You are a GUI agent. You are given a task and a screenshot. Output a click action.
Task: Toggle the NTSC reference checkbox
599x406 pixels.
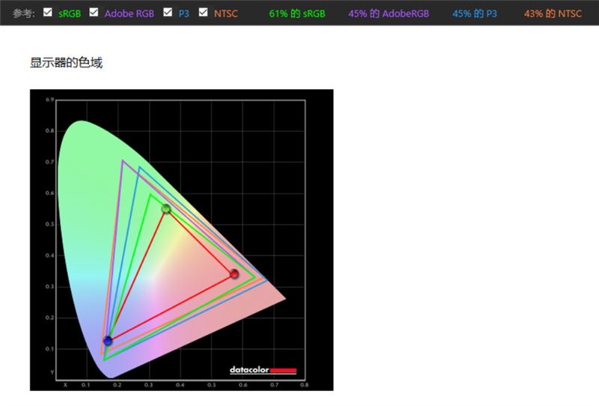click(203, 12)
